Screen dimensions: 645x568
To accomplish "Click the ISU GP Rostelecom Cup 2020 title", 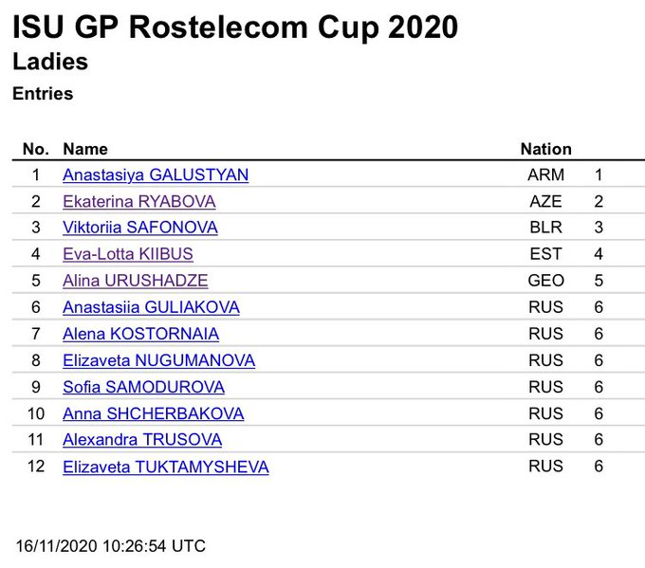I will click(x=235, y=27).
